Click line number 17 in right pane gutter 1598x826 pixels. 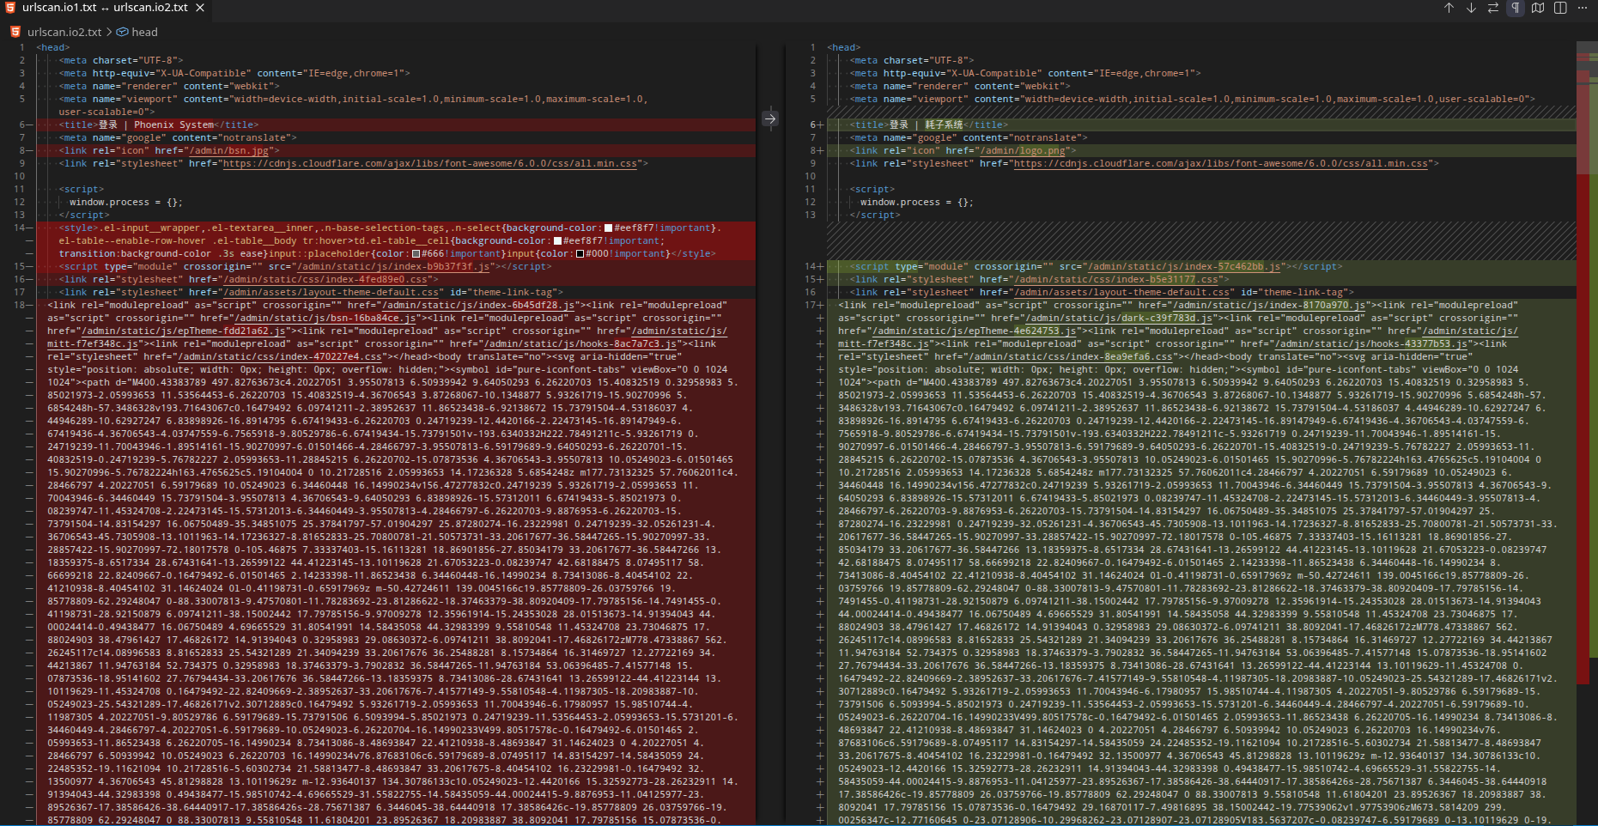click(810, 306)
